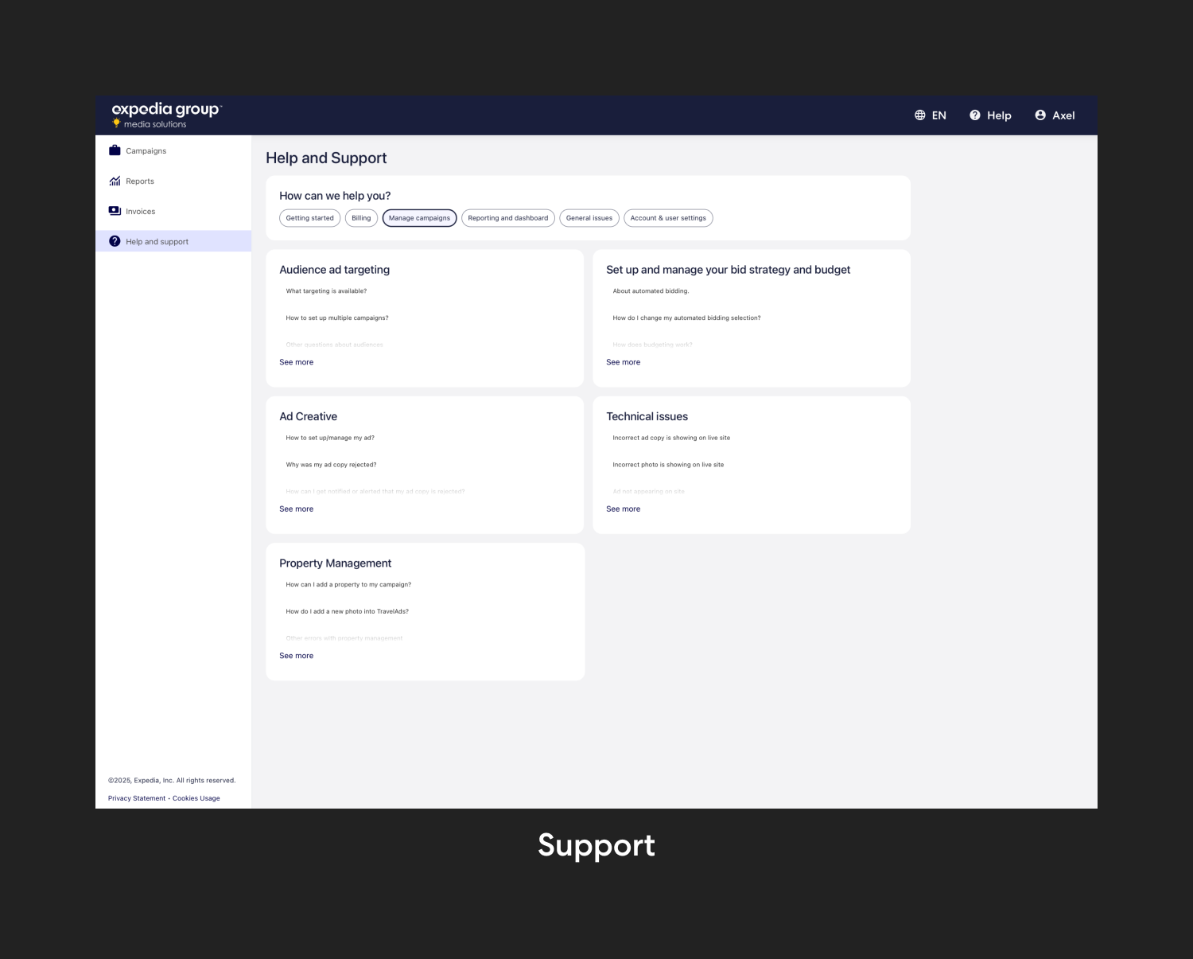Select the General issues filter pill
This screenshot has height=959, width=1193.
pos(589,217)
